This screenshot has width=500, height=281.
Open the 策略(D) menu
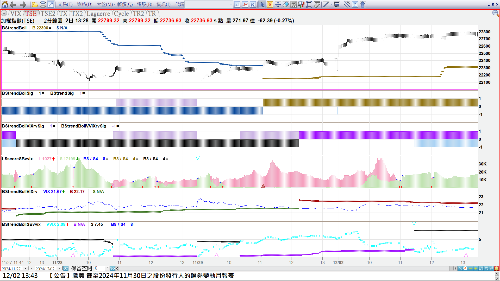click(x=85, y=4)
